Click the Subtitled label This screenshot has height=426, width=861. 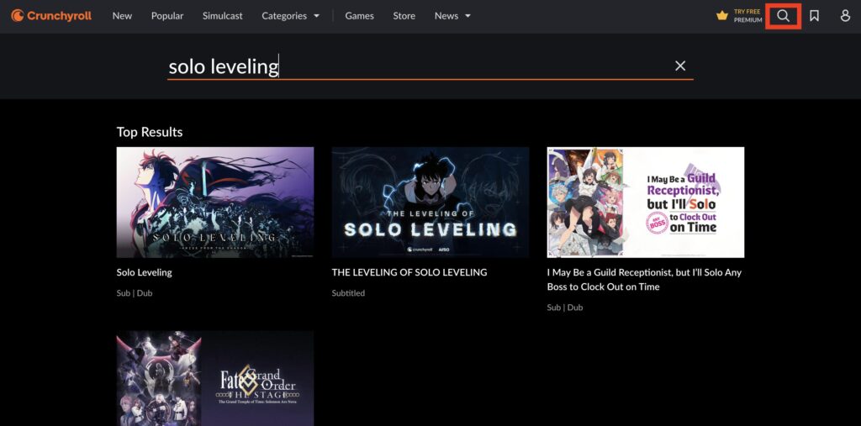[348, 293]
